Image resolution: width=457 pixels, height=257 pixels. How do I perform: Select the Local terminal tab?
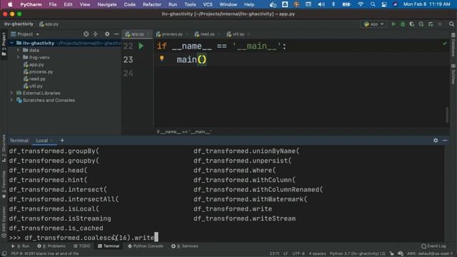pos(41,141)
